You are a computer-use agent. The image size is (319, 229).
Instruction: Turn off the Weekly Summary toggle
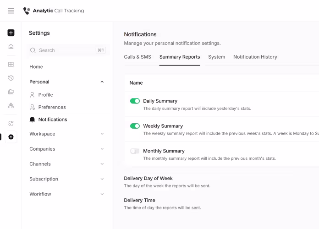click(135, 126)
